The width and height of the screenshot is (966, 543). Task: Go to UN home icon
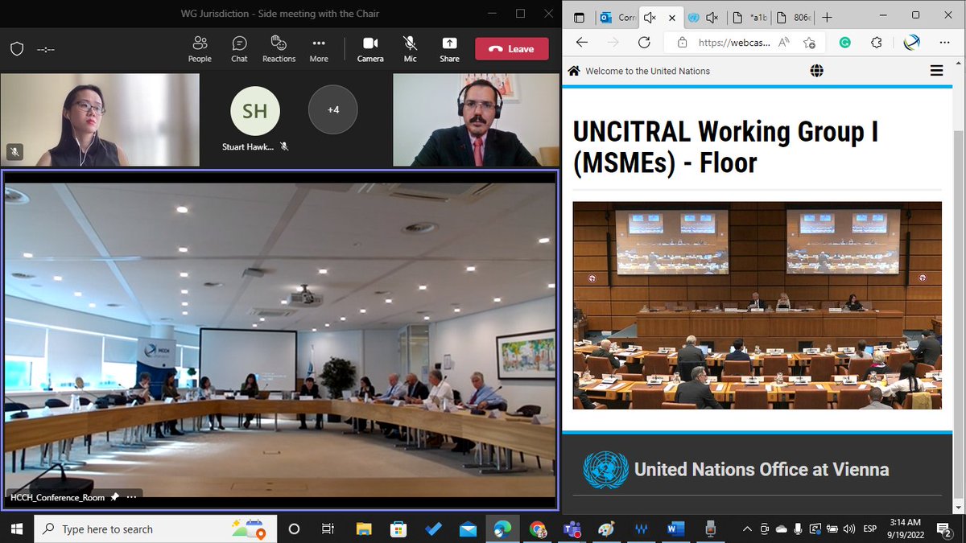(574, 71)
